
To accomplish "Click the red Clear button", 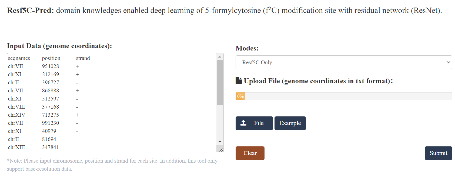I will [x=250, y=153].
